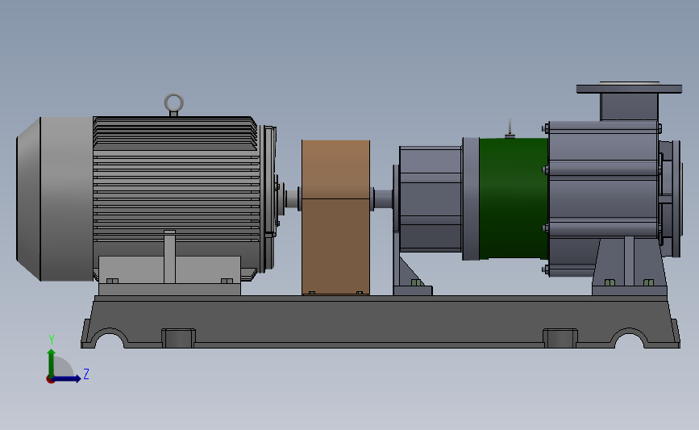
Task: Select the motor's smooth gray fan cover
Action: (x=55, y=199)
